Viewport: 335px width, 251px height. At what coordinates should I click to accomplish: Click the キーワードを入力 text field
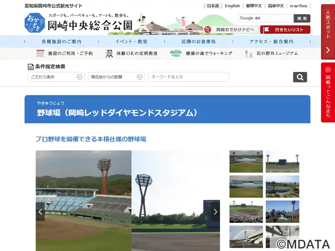pyautogui.click(x=188, y=77)
